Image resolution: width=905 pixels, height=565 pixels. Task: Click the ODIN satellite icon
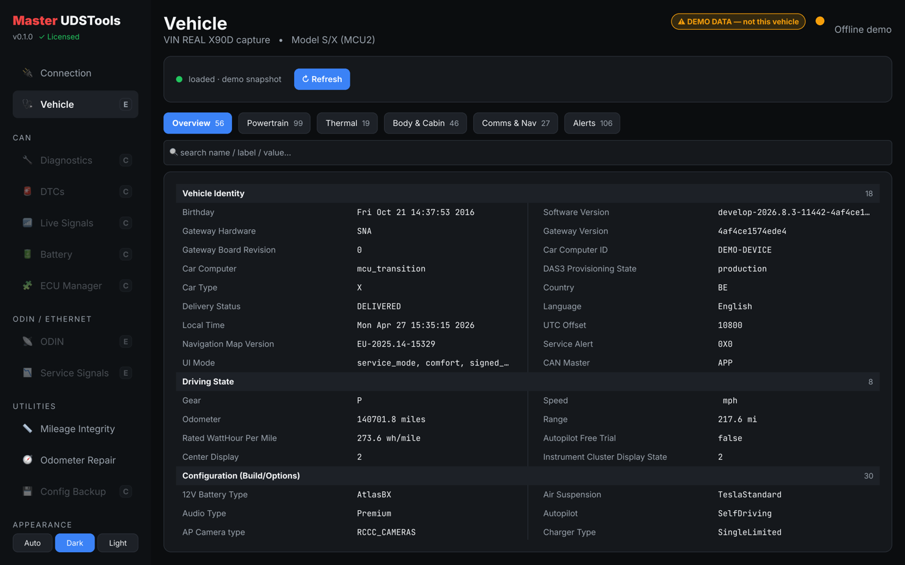(27, 341)
